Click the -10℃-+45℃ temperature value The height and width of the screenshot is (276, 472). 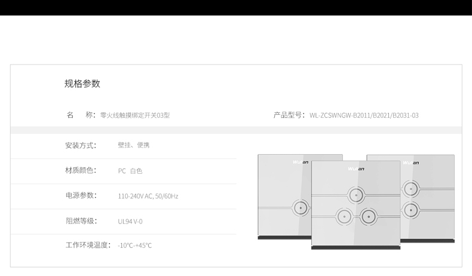point(135,246)
